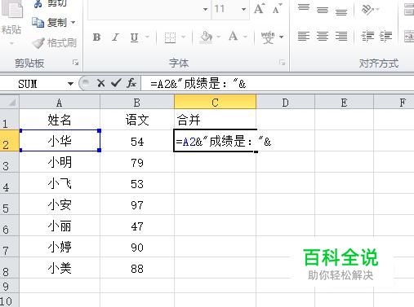Open the underline style dropdown arrow
This screenshot has width=414, height=307.
click(x=147, y=37)
